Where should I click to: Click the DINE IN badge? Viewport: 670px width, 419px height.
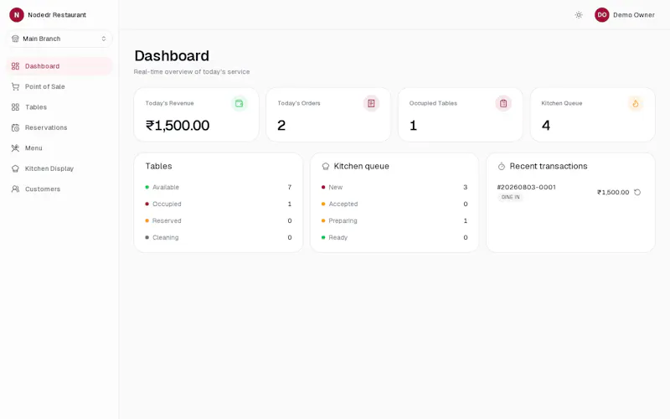click(510, 197)
